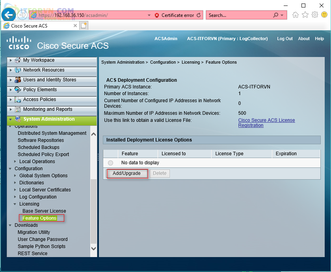Click the Network Resources icon

click(18, 70)
